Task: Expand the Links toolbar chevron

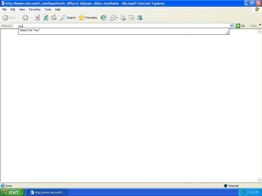Action: pyautogui.click(x=260, y=25)
